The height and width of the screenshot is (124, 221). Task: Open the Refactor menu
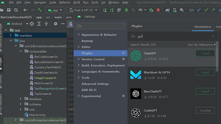pos(65,2)
